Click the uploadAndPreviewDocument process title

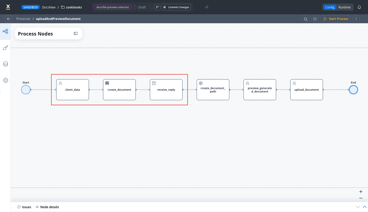(58, 19)
